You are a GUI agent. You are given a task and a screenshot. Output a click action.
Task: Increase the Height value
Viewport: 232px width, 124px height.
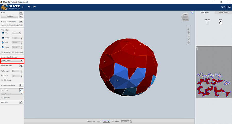click(x=21, y=37)
